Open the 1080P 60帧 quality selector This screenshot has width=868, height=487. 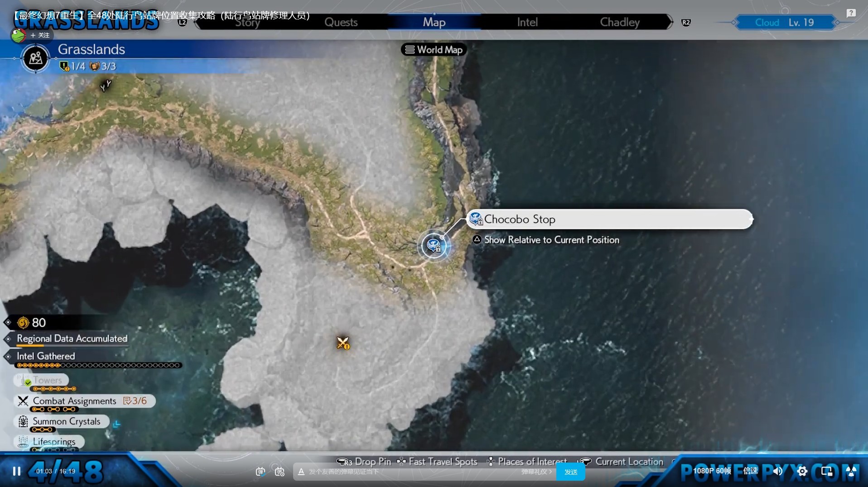pyautogui.click(x=712, y=471)
